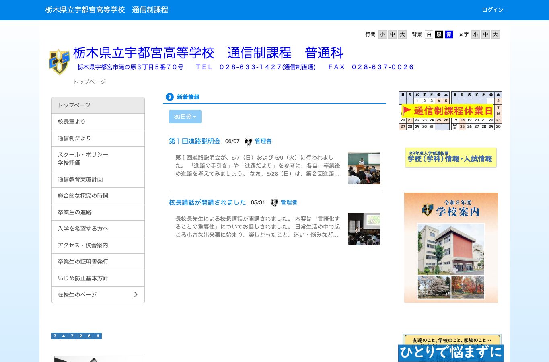Set line spacing to 小
This screenshot has height=362, width=549.
coord(382,35)
